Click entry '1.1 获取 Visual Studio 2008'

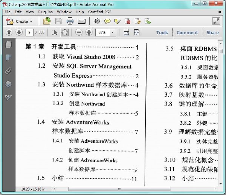point(76,57)
